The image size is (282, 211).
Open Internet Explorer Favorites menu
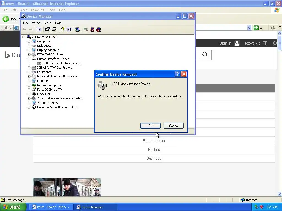coord(37,10)
